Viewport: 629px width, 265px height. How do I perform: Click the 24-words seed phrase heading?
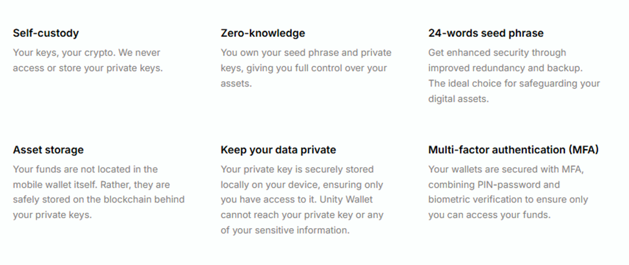pyautogui.click(x=486, y=34)
